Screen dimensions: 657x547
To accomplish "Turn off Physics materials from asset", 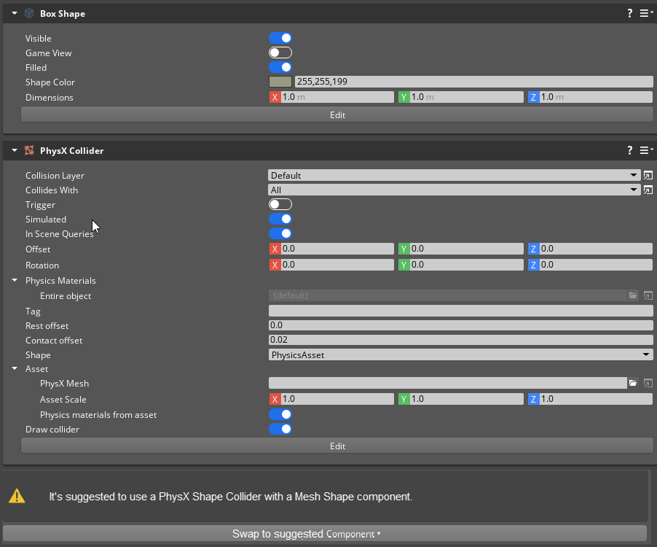I will point(280,414).
